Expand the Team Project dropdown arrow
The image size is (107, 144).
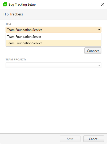99,65
